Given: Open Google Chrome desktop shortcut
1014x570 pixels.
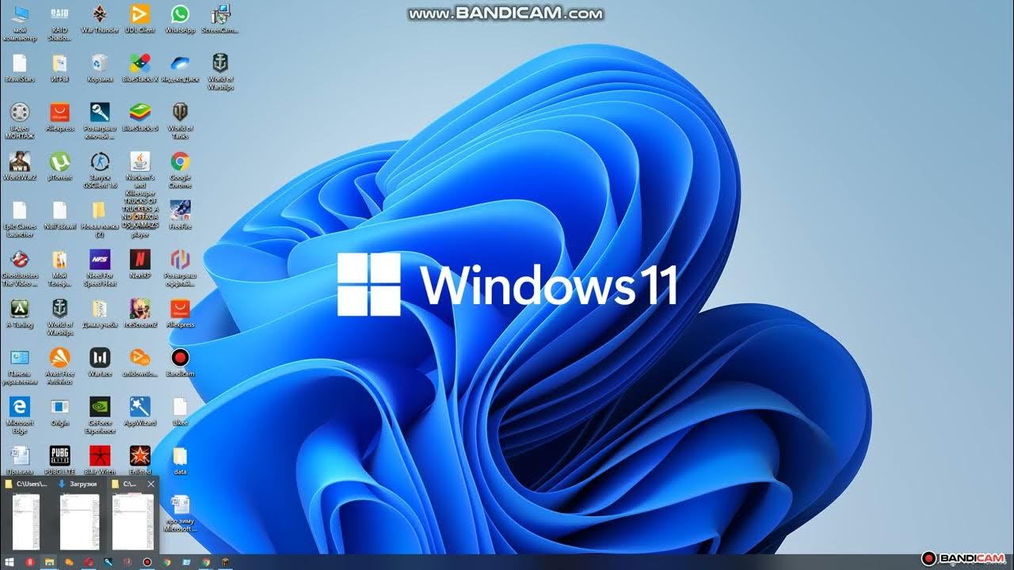Looking at the screenshot, I should (x=180, y=170).
